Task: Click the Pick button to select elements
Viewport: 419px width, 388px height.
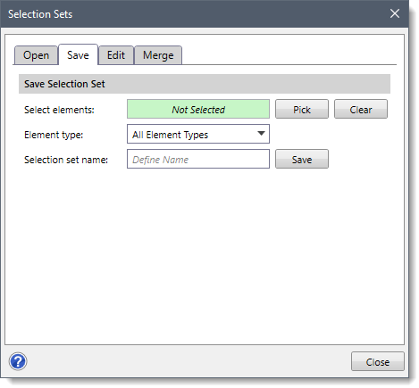Action: [302, 109]
